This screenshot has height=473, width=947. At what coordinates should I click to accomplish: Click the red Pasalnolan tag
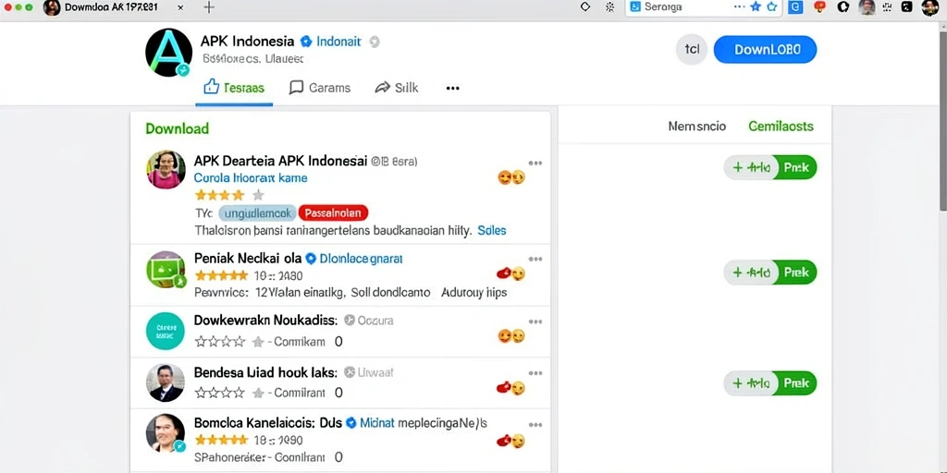pos(333,213)
